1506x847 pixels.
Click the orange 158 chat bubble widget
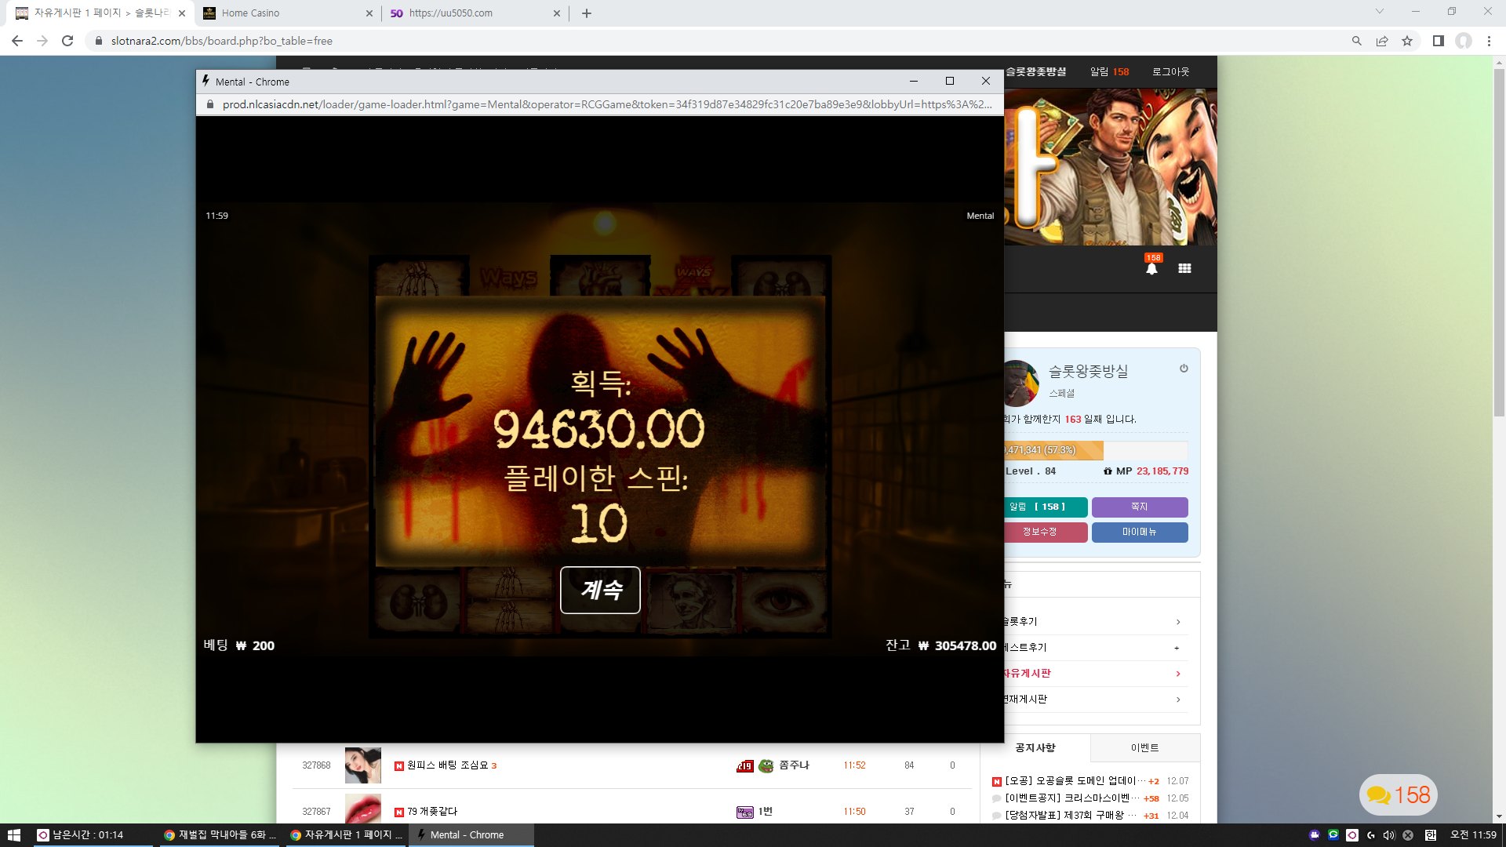click(x=1399, y=795)
